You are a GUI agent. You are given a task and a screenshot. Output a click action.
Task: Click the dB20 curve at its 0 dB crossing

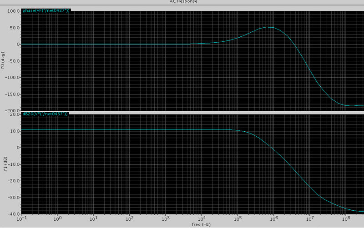[x=272, y=148]
